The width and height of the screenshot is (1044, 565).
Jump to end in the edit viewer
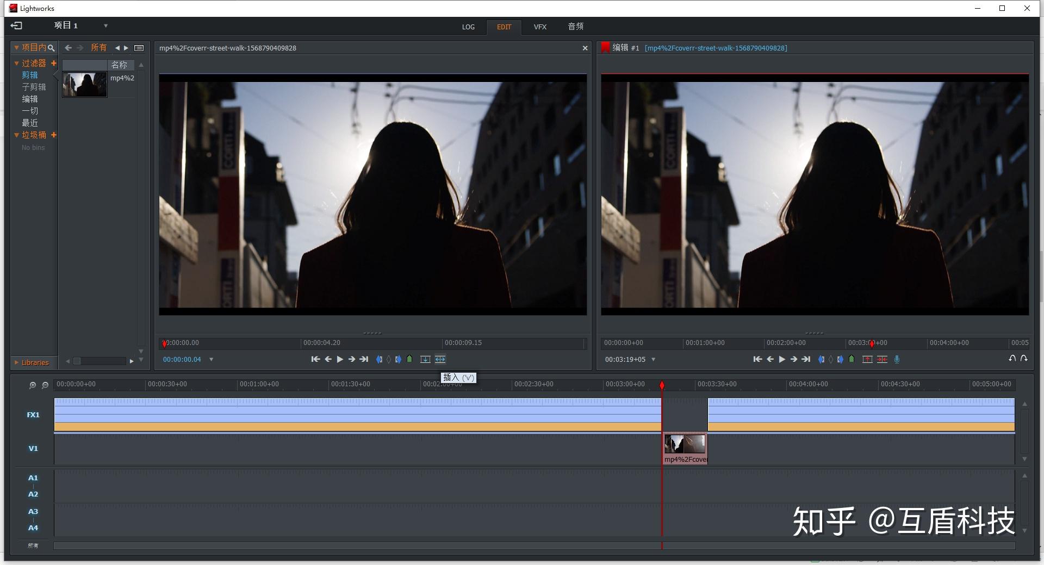[x=806, y=359]
